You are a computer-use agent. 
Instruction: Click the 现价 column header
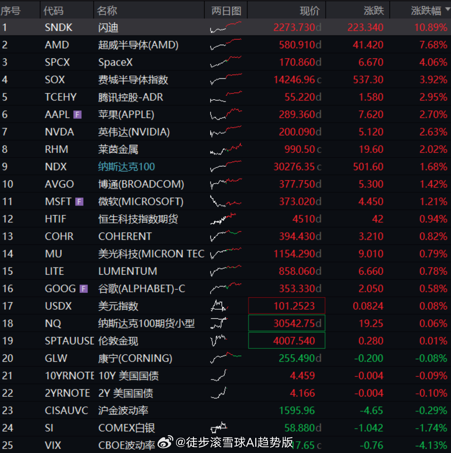310,11
